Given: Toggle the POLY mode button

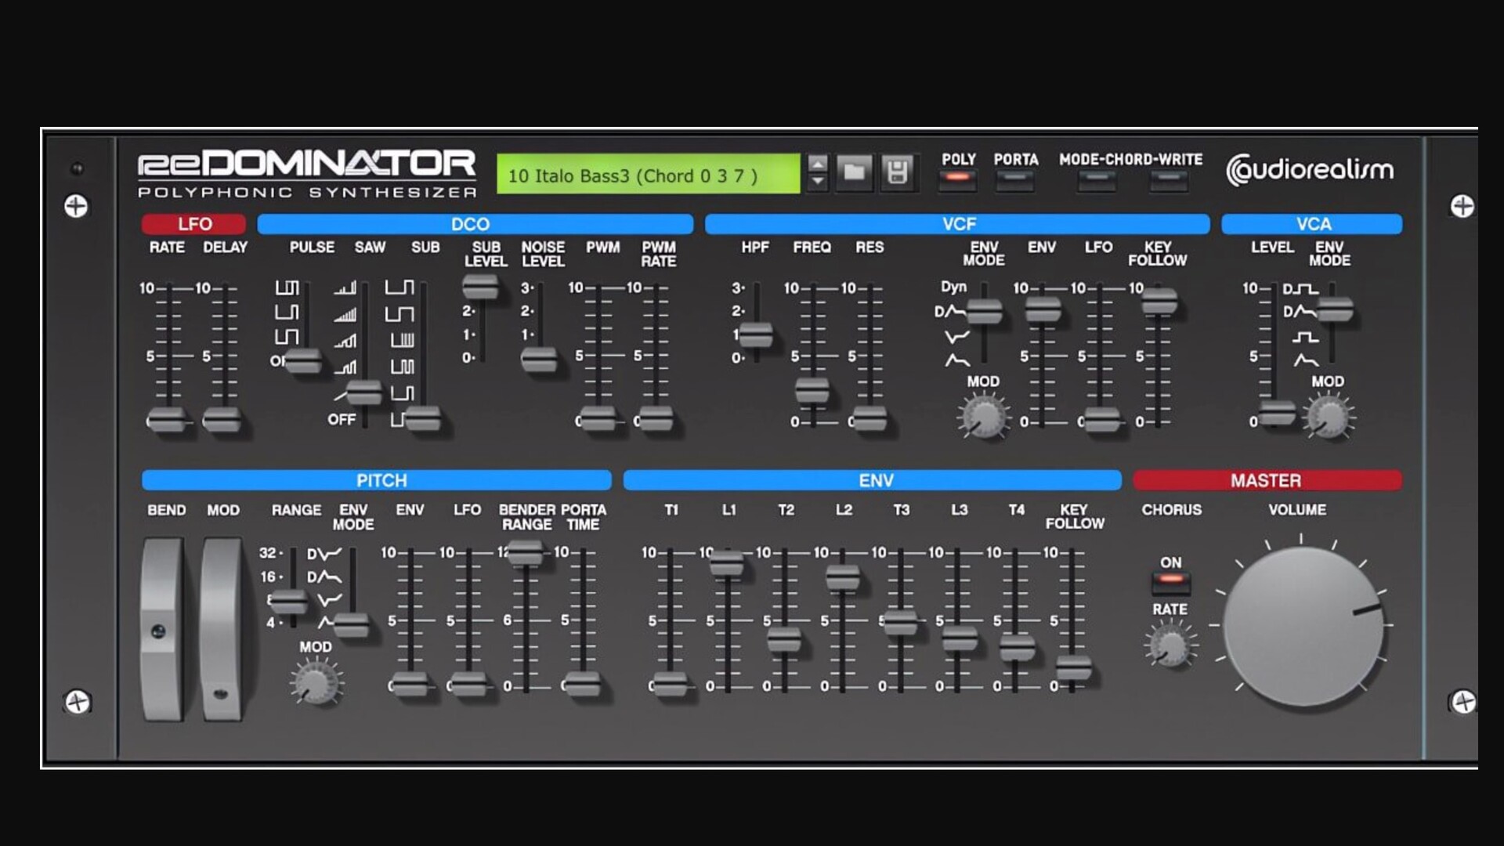Looking at the screenshot, I should 957,181.
